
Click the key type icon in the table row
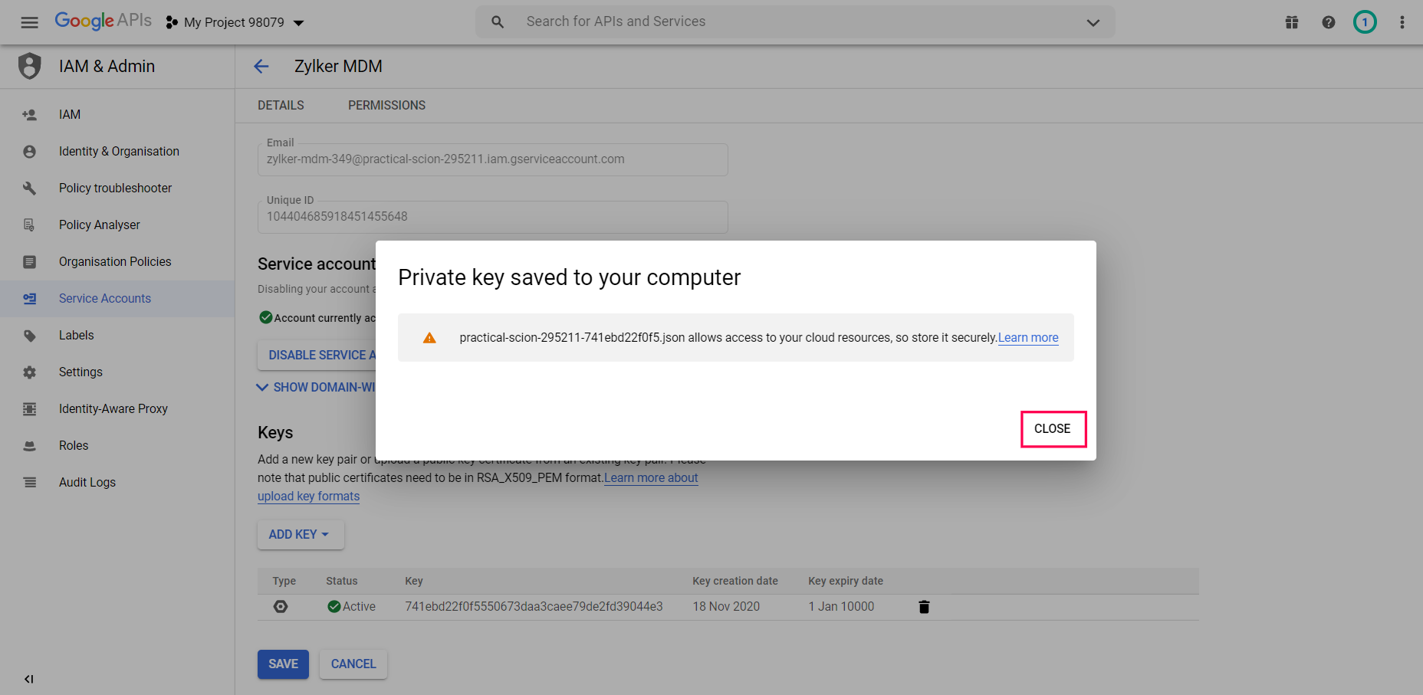tap(281, 607)
